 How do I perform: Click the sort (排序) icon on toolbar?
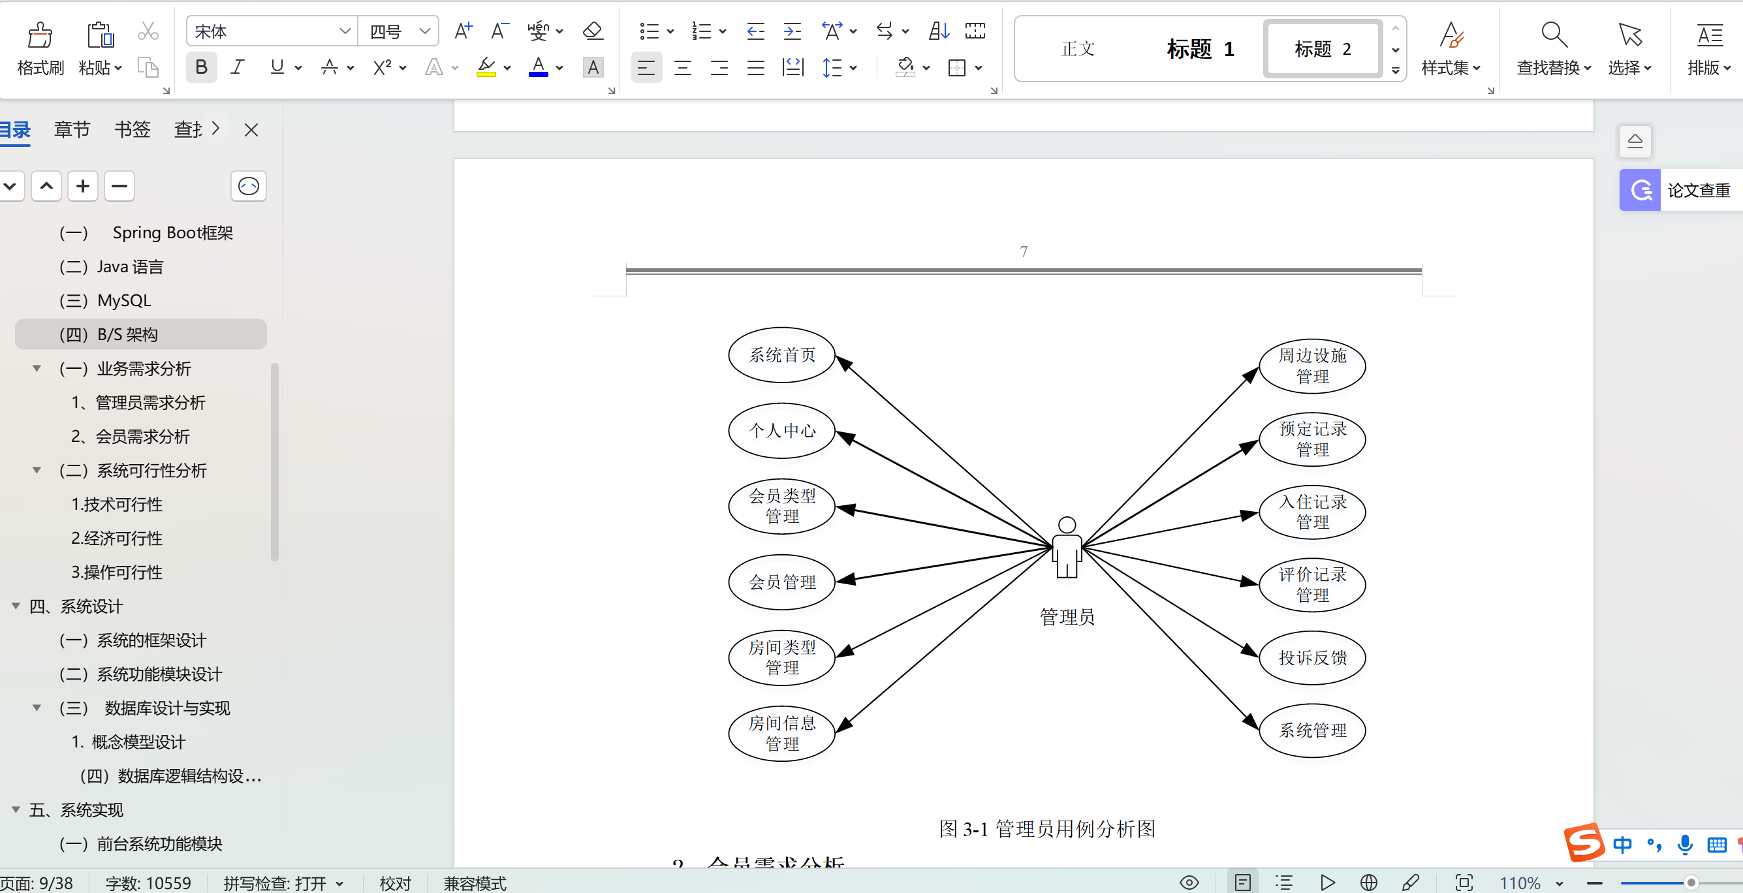[937, 31]
